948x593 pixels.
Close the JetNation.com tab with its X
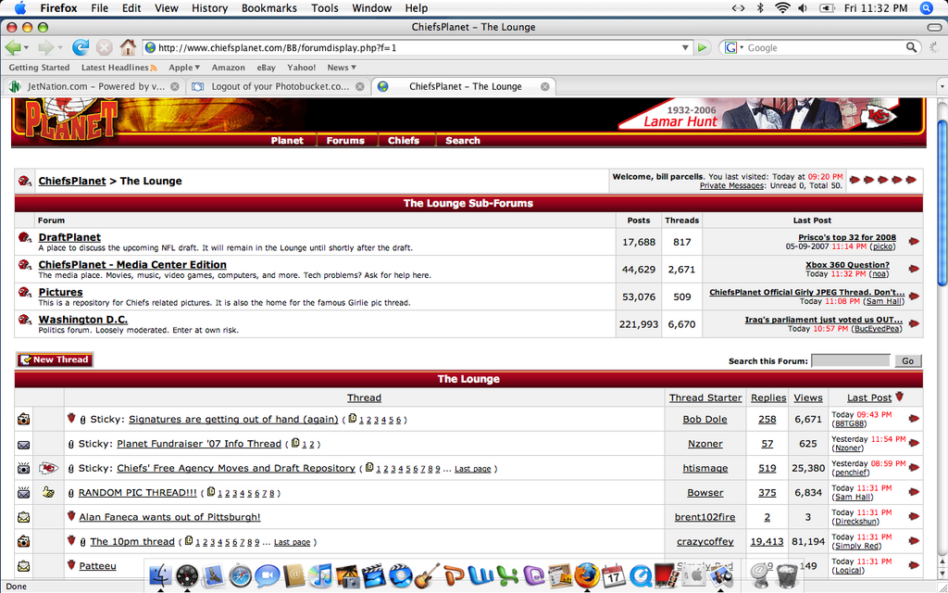(x=175, y=86)
